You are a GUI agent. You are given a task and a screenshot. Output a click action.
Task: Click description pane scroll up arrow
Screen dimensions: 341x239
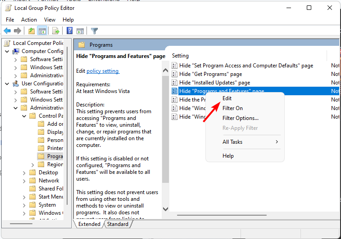pos(165,71)
